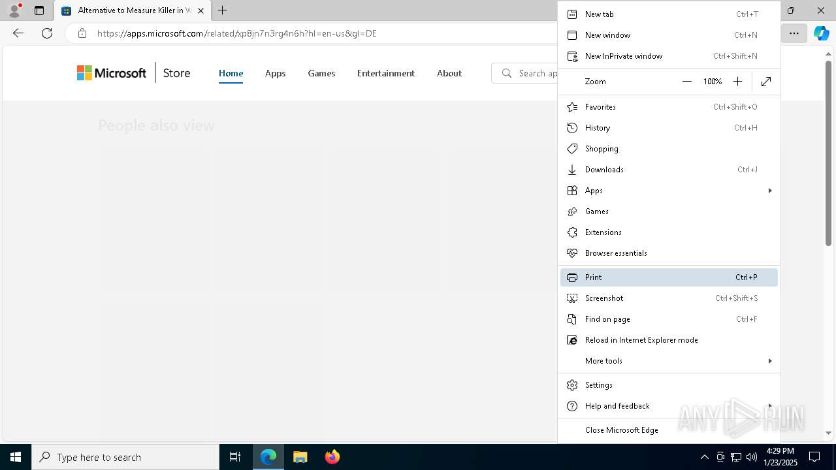
Task: Open Shopping from the menu
Action: click(669, 148)
